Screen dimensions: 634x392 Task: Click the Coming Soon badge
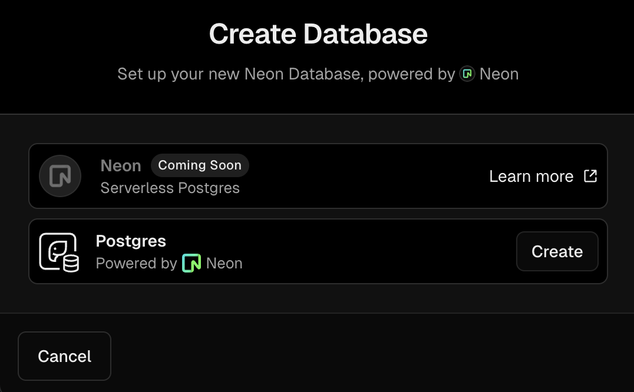[200, 165]
